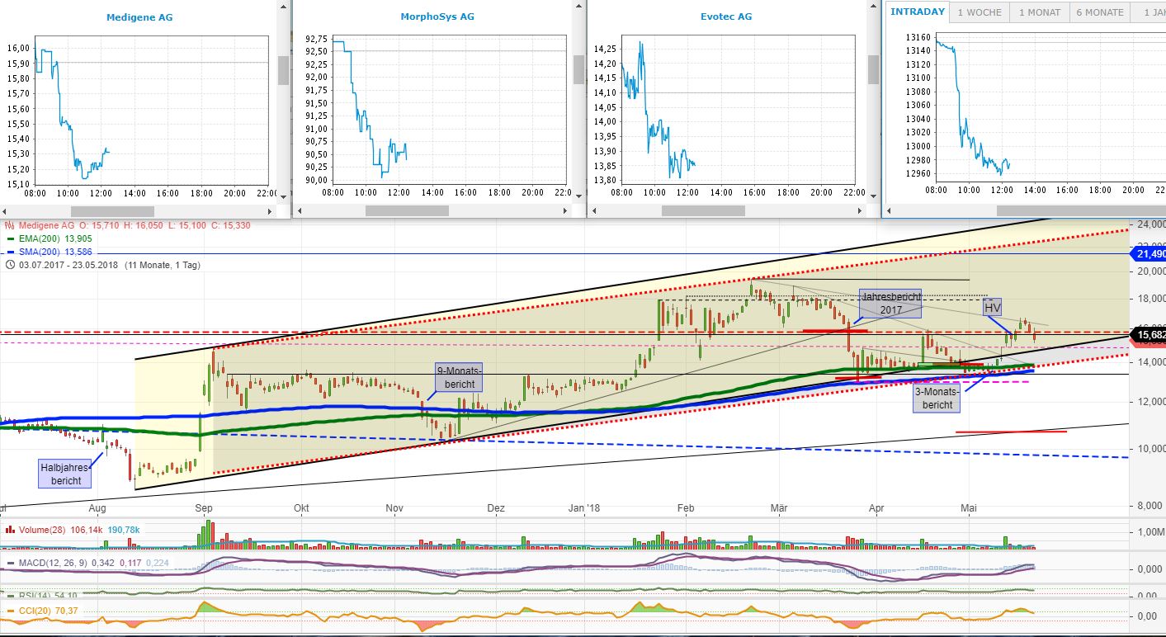Image resolution: width=1166 pixels, height=637 pixels.
Task: Click the Jahresbericht 2017 annotation label
Action: 890,302
